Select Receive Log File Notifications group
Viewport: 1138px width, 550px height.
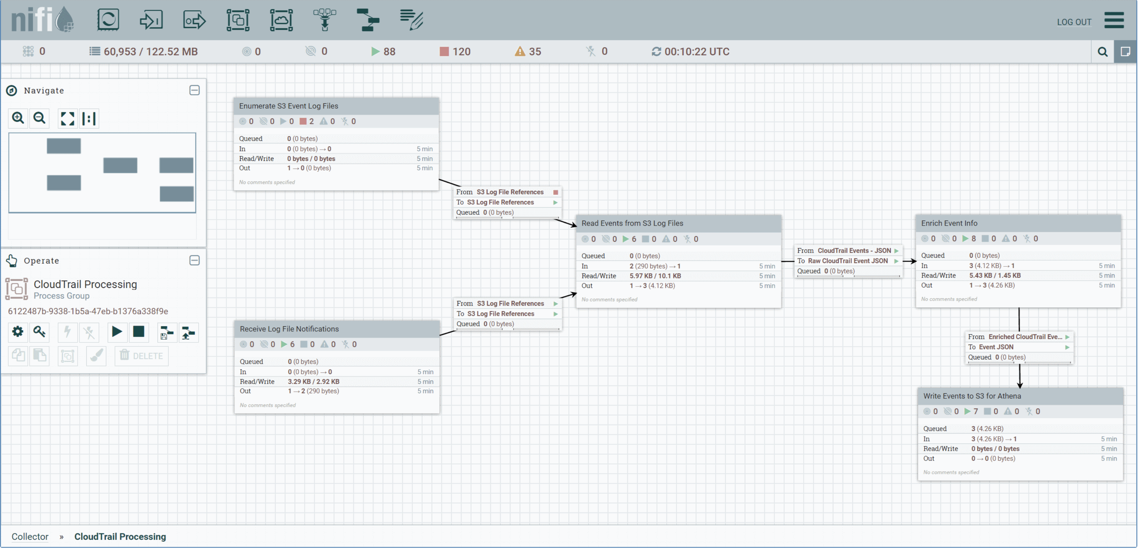coord(337,367)
